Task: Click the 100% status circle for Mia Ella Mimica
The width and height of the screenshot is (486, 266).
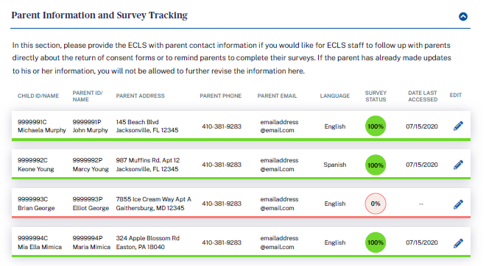Action: [376, 242]
